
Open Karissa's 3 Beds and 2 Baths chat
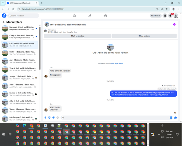pos(19,94)
